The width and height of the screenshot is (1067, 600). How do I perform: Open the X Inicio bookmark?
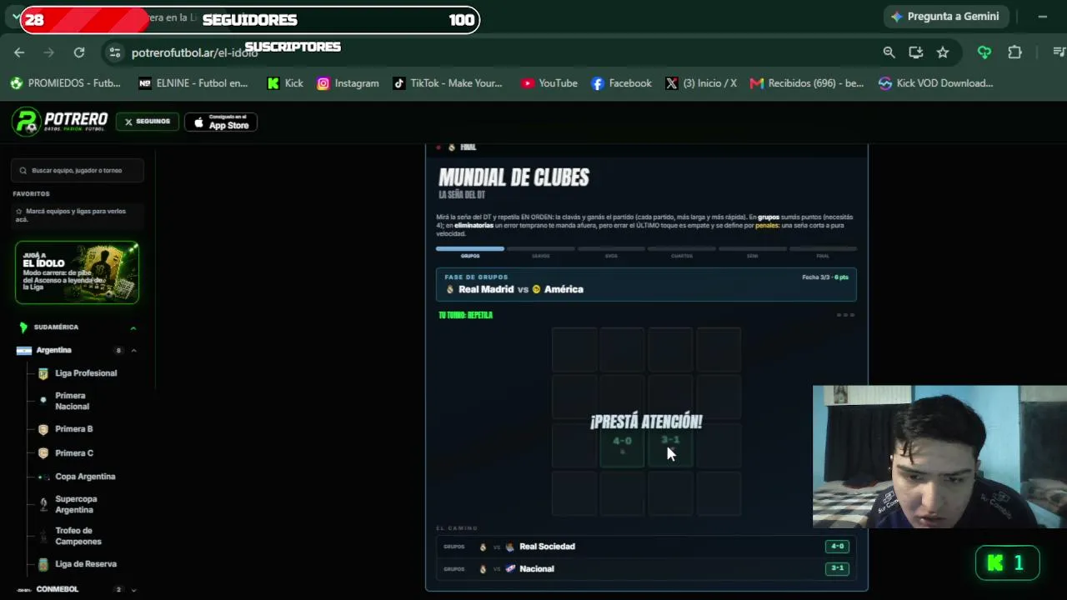point(701,83)
